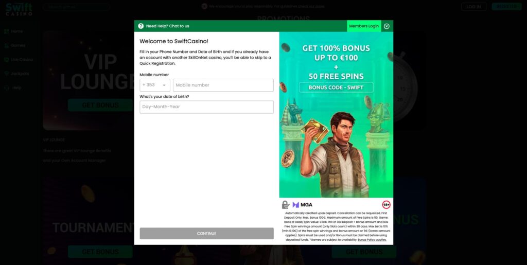Open the Bonus Policy applies link

click(x=372, y=240)
